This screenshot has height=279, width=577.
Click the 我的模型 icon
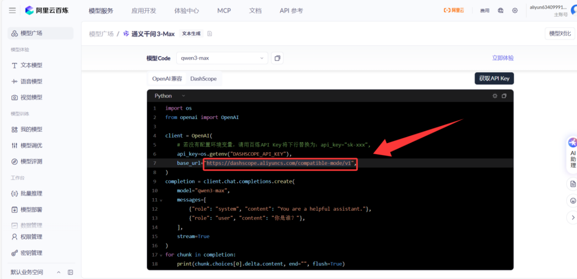(x=15, y=130)
